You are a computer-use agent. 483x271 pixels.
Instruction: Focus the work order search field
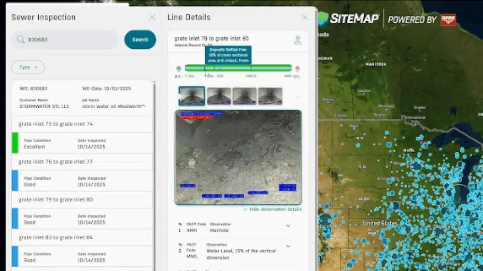pyautogui.click(x=65, y=40)
